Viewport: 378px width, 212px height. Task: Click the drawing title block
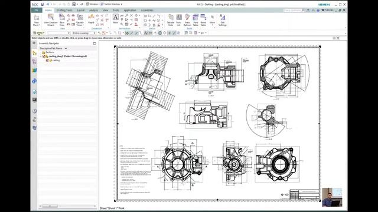pyautogui.click(x=304, y=194)
